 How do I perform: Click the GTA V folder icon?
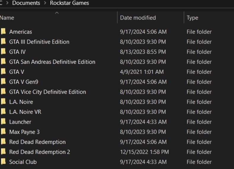click(x=3, y=72)
